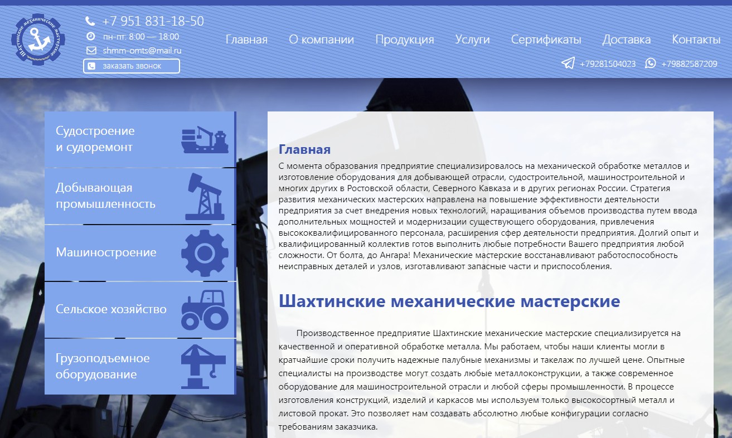Click the envelope icon beside the email
Screen dimensions: 732x438
pos(91,50)
